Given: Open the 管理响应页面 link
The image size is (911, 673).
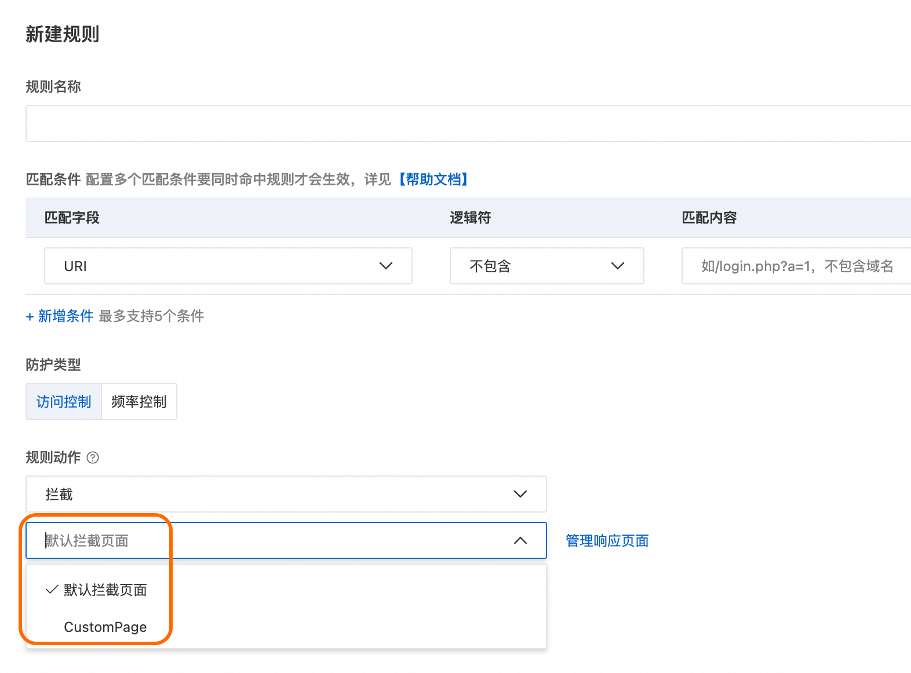Looking at the screenshot, I should (x=607, y=541).
